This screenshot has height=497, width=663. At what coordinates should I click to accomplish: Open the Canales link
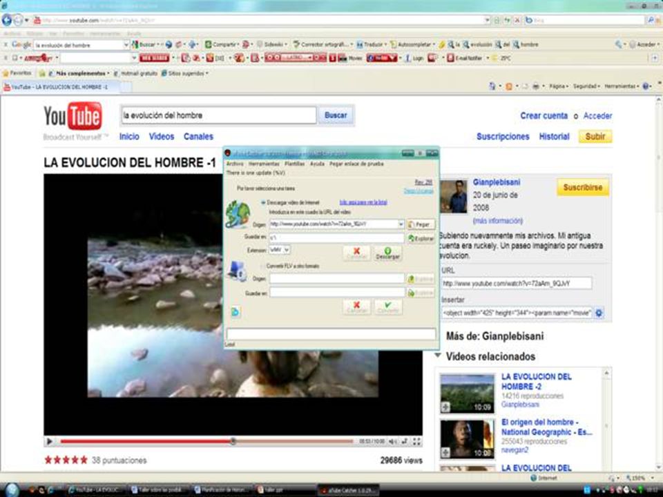click(x=198, y=137)
